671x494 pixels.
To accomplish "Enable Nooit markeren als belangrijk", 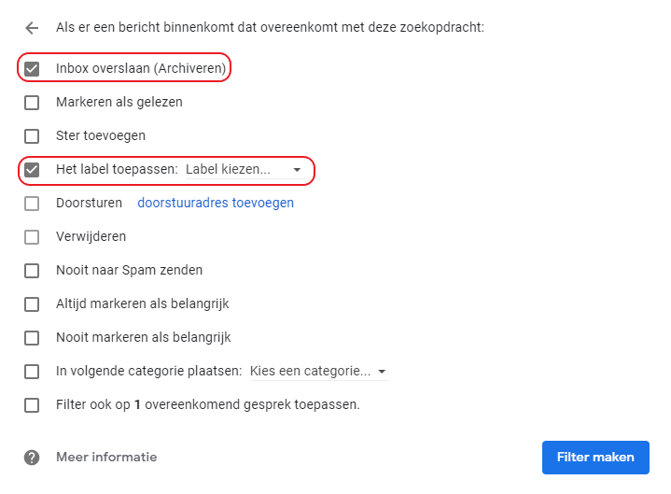I will [33, 338].
